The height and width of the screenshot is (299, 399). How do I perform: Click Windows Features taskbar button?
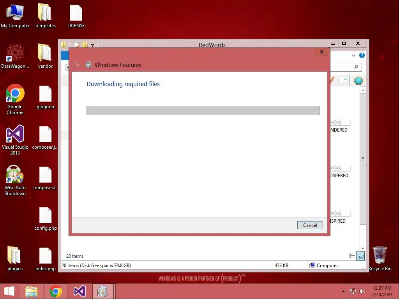(102, 291)
